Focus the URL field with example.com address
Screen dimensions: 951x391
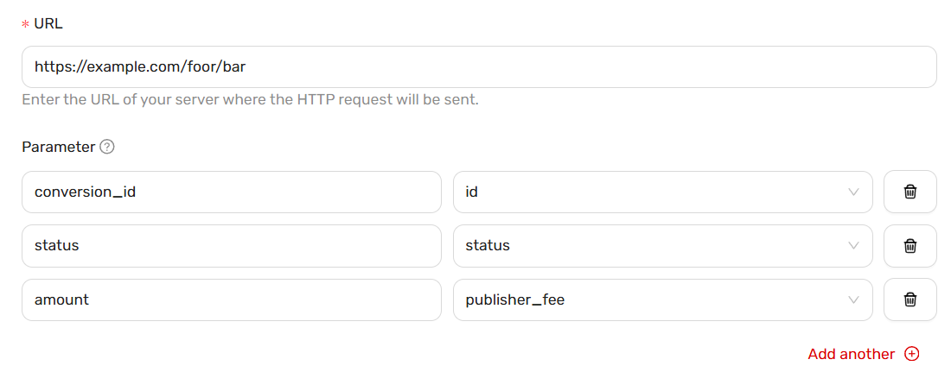[479, 66]
